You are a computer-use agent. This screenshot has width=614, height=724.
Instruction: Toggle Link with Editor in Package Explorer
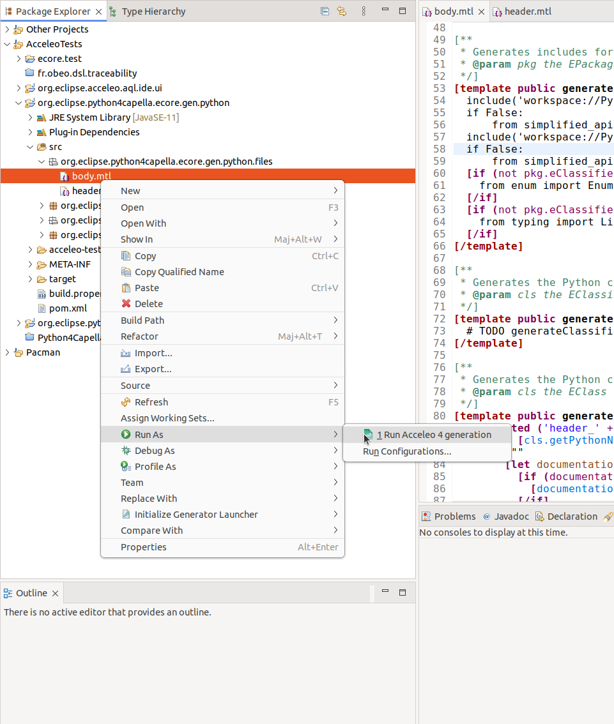click(x=342, y=11)
